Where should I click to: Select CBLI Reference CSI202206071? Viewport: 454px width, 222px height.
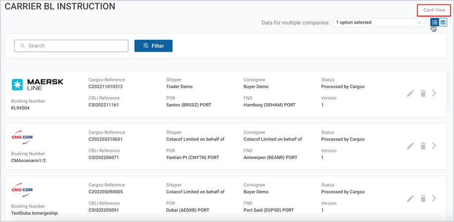[103, 158]
